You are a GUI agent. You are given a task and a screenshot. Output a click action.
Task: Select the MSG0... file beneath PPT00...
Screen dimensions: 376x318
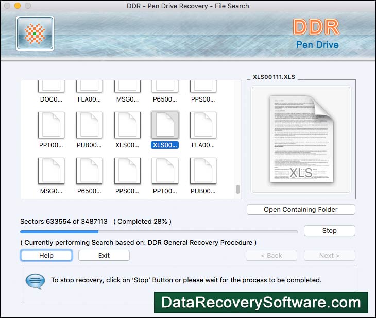51,176
